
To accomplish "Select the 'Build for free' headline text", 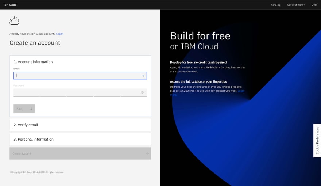I will click(x=200, y=36).
